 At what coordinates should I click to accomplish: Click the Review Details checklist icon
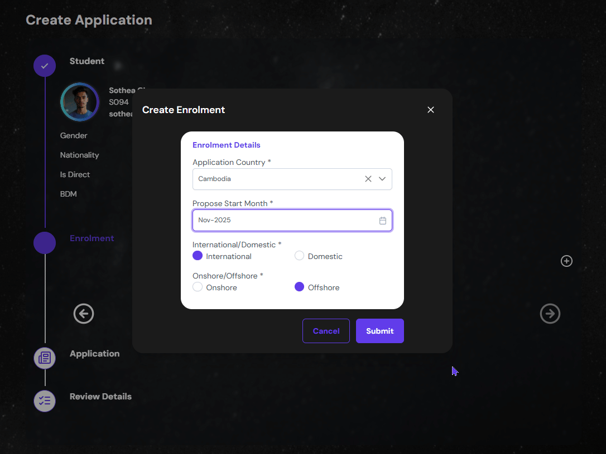pyautogui.click(x=45, y=401)
